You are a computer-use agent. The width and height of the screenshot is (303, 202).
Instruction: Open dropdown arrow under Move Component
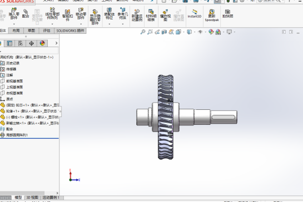pos(81,24)
